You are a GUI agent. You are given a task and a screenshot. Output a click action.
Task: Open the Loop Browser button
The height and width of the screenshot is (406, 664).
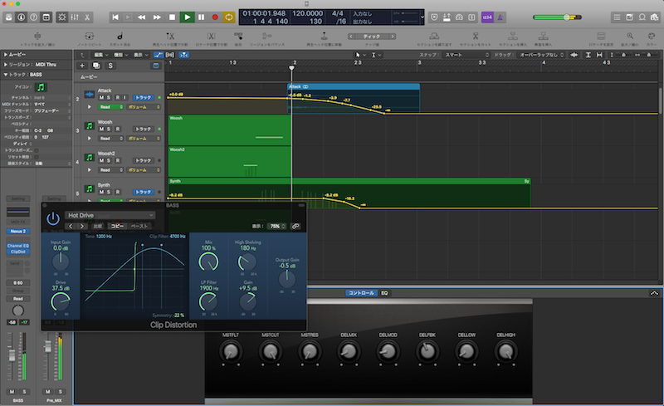tap(642, 17)
